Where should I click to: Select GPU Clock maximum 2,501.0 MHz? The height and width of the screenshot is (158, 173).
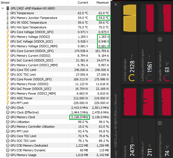pyautogui.click(x=100, y=108)
